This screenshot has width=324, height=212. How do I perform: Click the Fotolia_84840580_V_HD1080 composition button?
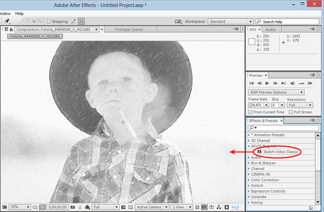pyautogui.click(x=35, y=37)
